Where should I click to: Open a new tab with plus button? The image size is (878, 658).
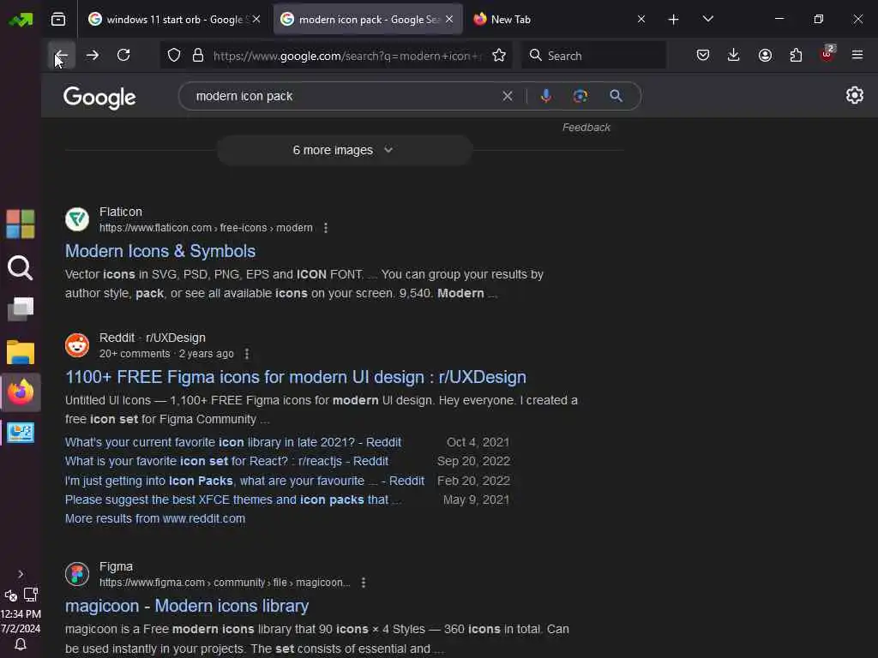click(674, 20)
